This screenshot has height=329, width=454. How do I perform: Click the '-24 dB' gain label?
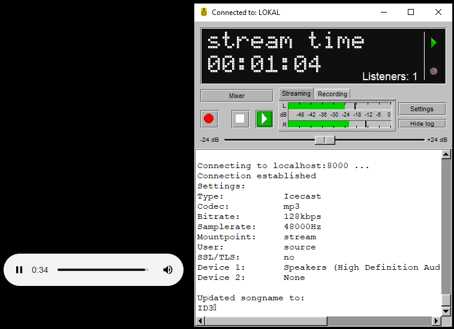tap(209, 140)
